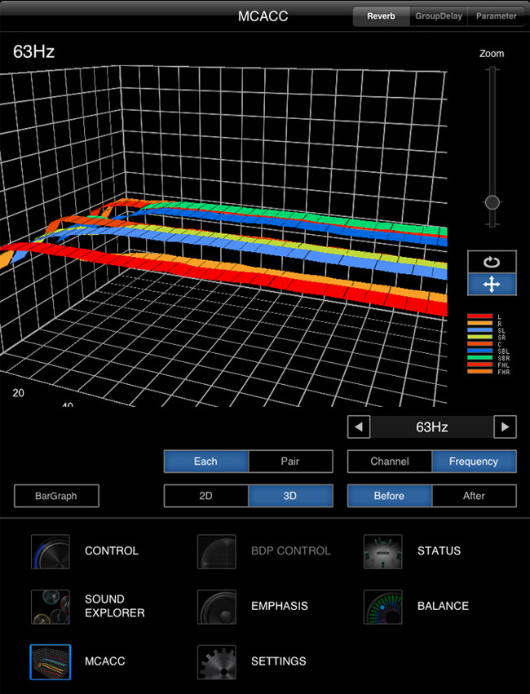This screenshot has height=694, width=530.
Task: Switch grouping to Pair
Action: 290,462
